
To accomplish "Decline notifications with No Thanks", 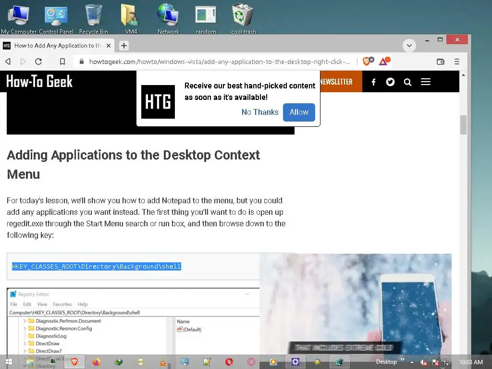I will (260, 112).
